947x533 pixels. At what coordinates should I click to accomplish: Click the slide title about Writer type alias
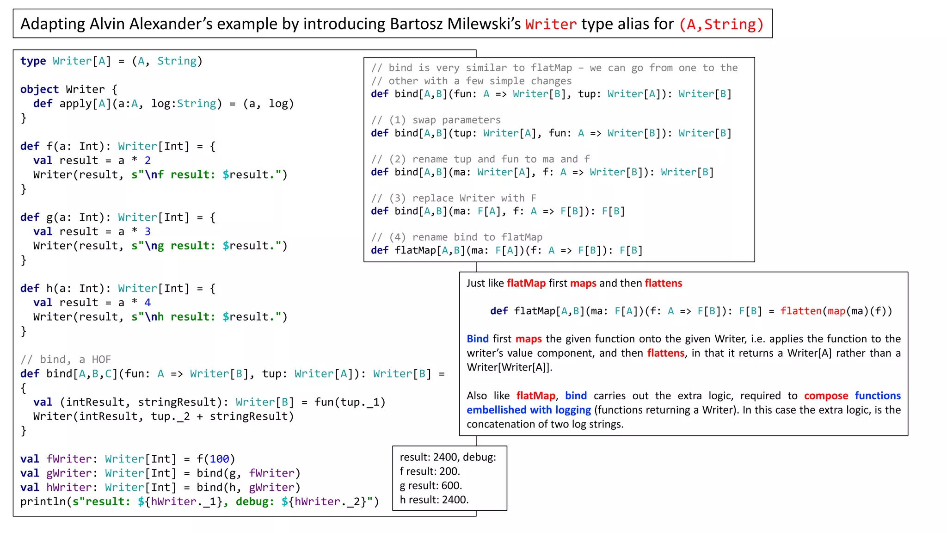(x=392, y=24)
